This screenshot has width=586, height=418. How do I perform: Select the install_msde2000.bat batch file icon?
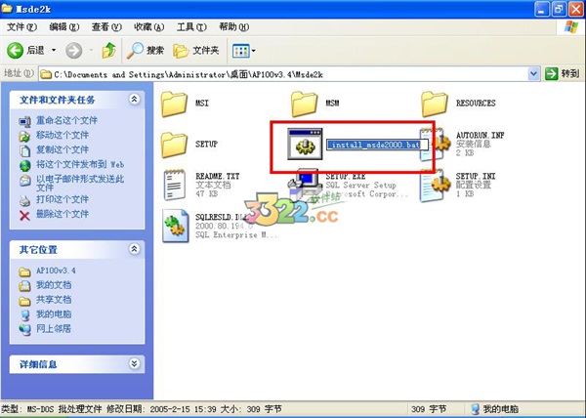pos(305,145)
